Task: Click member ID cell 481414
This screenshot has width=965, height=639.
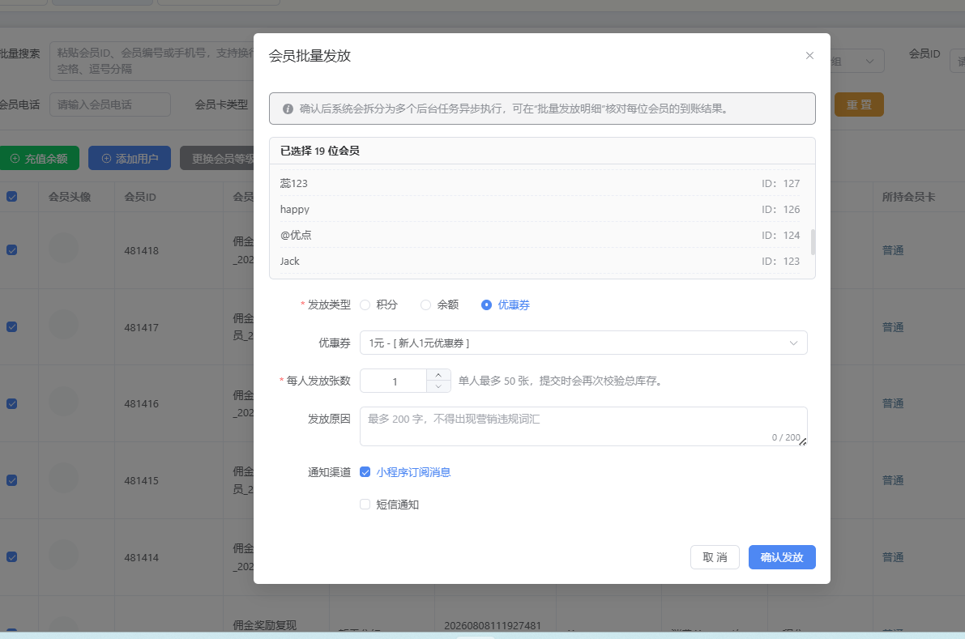Action: coord(142,557)
